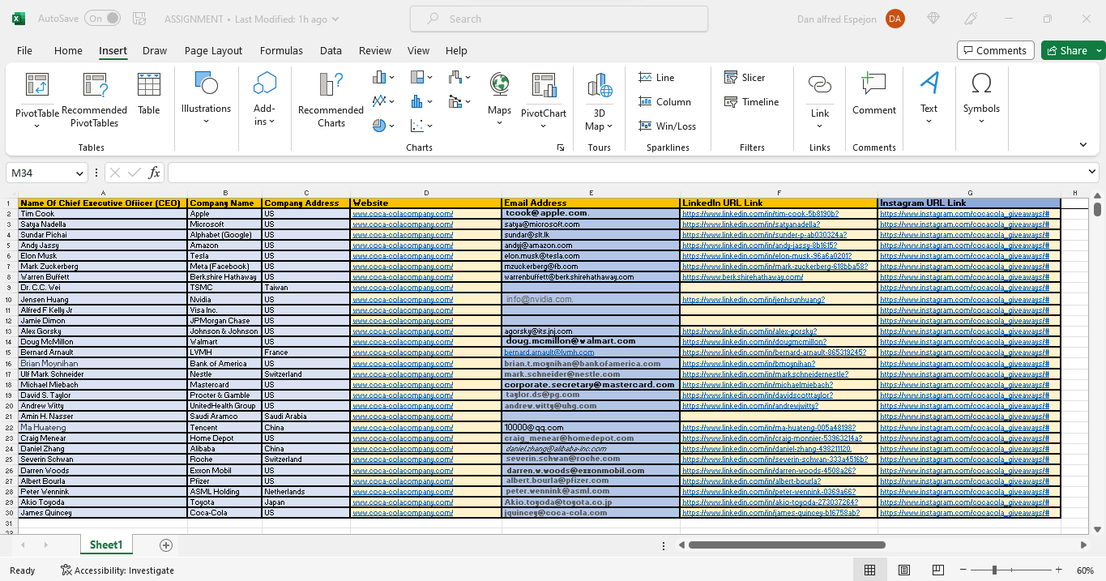The height and width of the screenshot is (581, 1106).
Task: Insert a Slicer filter
Action: click(x=745, y=78)
